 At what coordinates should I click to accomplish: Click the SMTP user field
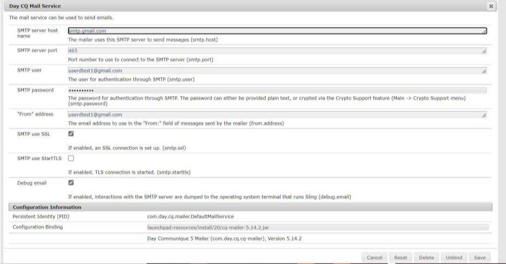277,71
